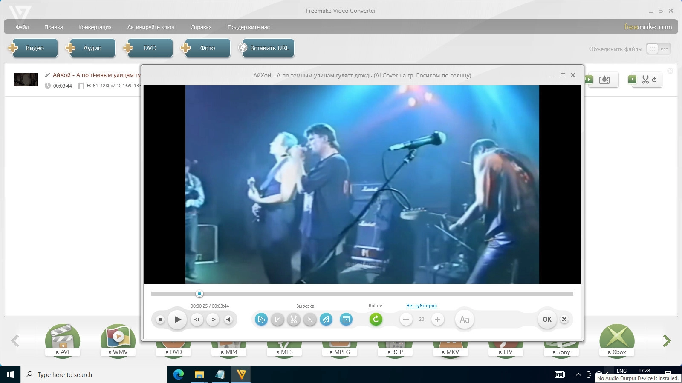Screen dimensions: 682x383
Task: Stop video playback with the stop button
Action: coord(160,320)
